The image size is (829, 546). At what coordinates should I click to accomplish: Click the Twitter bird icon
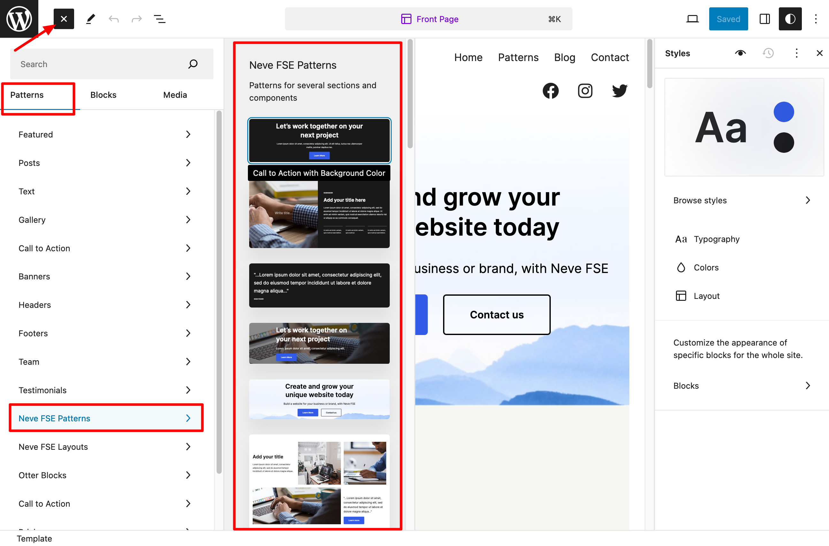[x=620, y=91]
